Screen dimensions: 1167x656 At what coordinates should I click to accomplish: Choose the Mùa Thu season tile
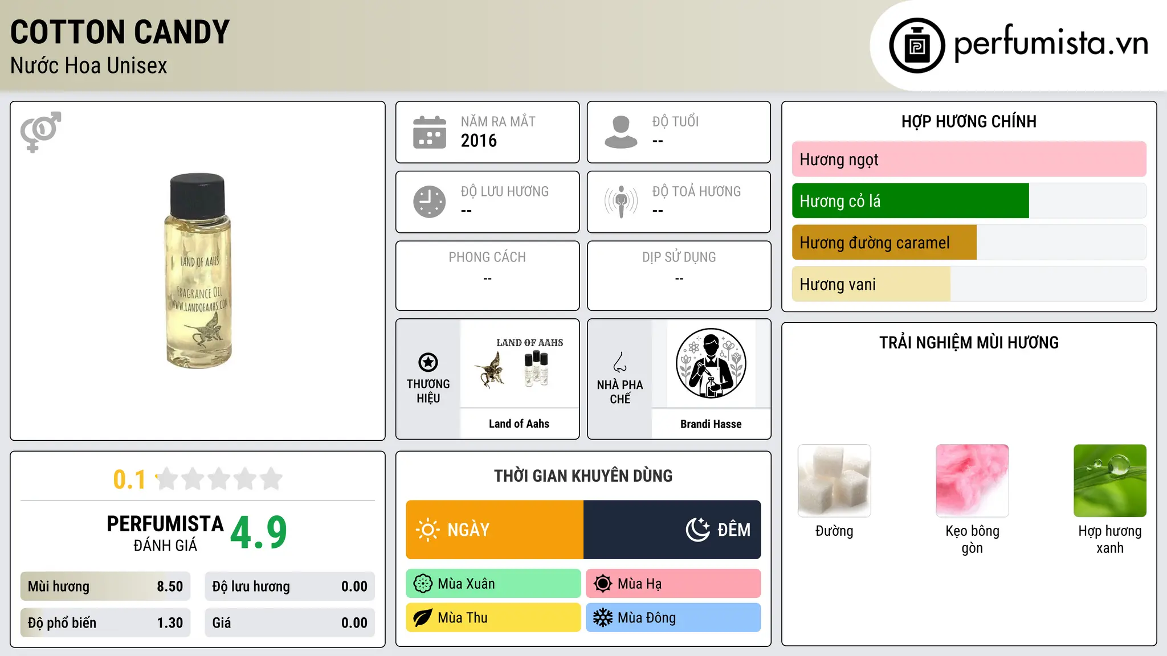click(x=493, y=618)
